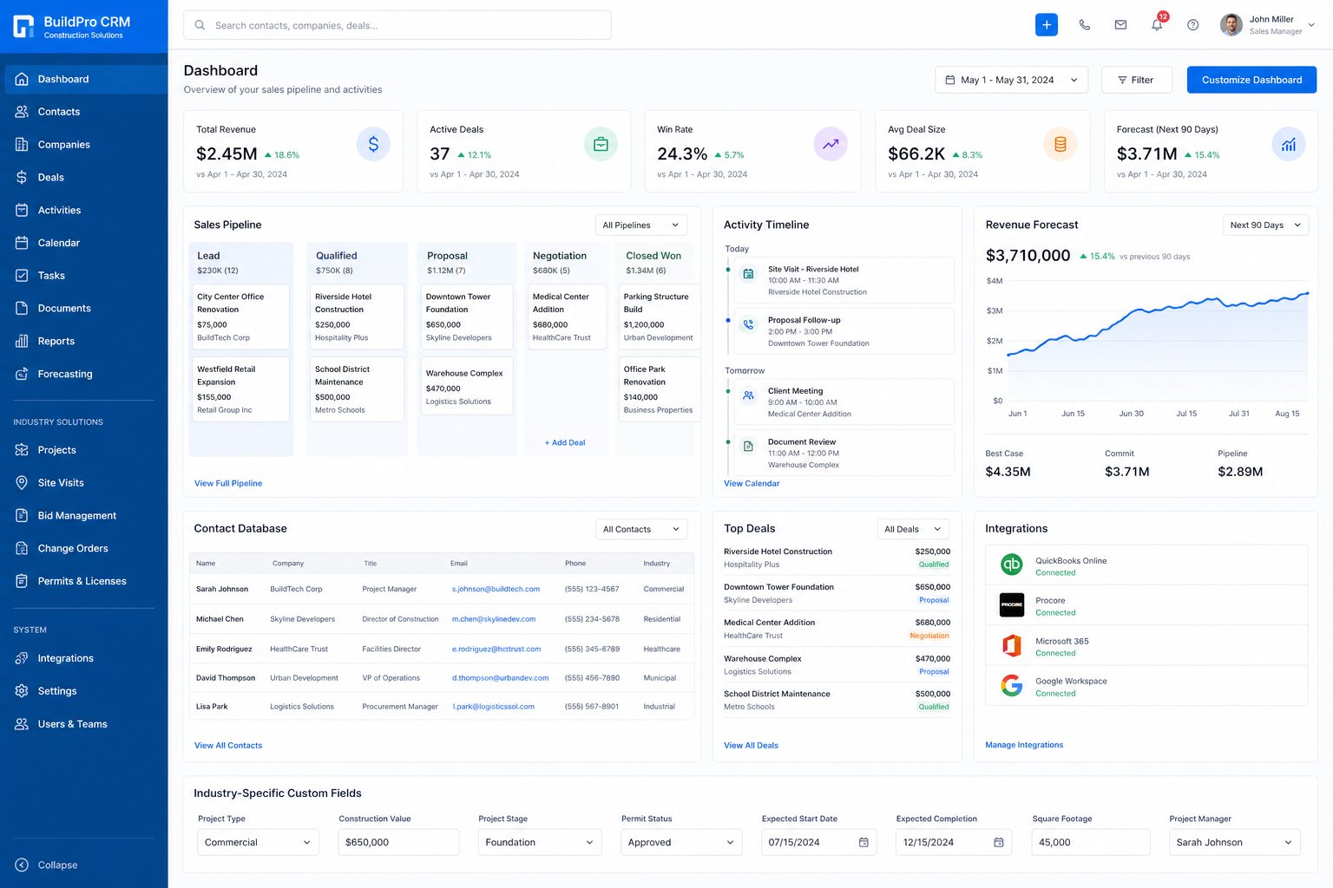
Task: Click John Miller's profile avatar
Action: [1231, 25]
